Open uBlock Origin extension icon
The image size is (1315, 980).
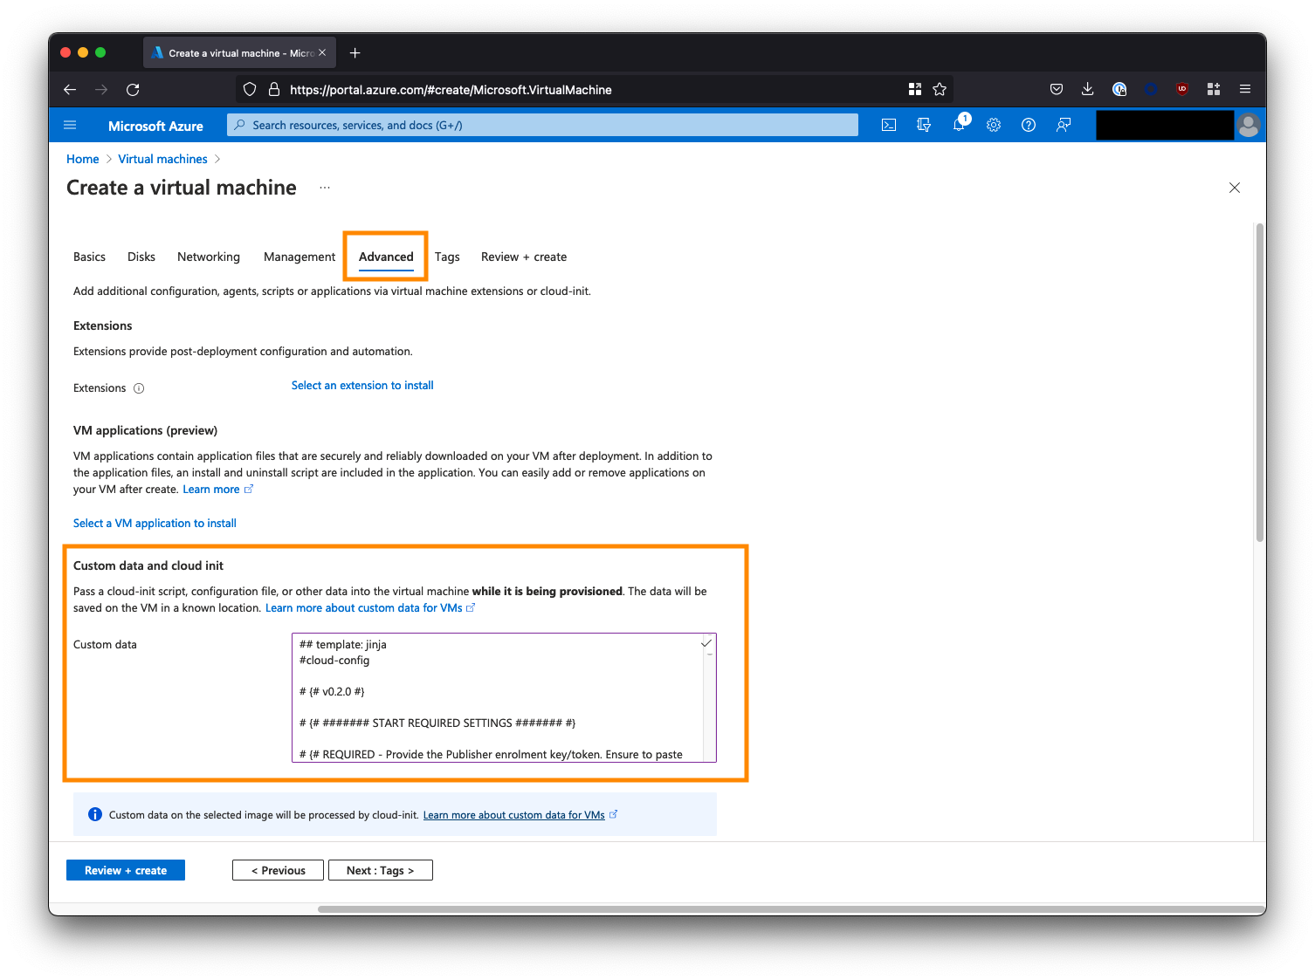click(x=1182, y=89)
